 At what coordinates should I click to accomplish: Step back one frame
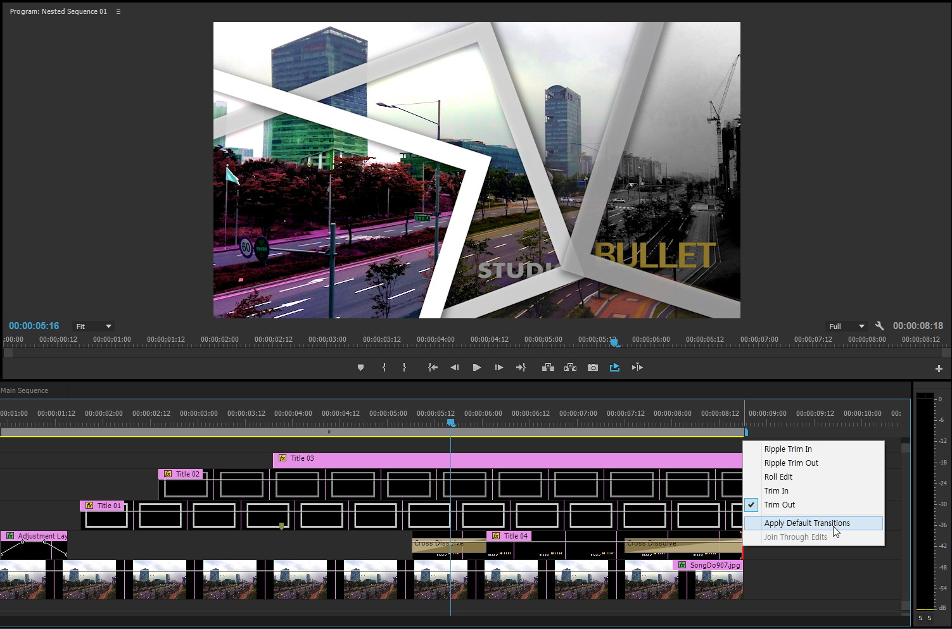[455, 368]
